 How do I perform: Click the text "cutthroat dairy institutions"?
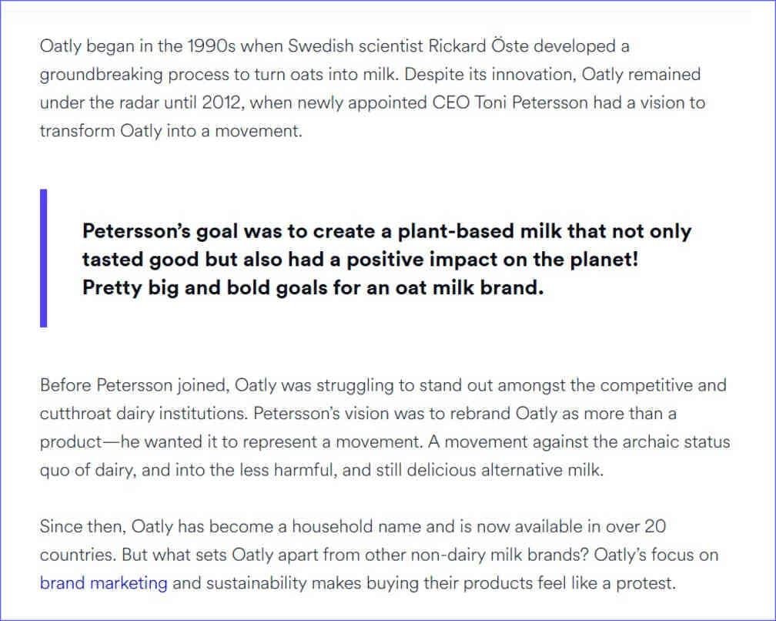pos(142,413)
